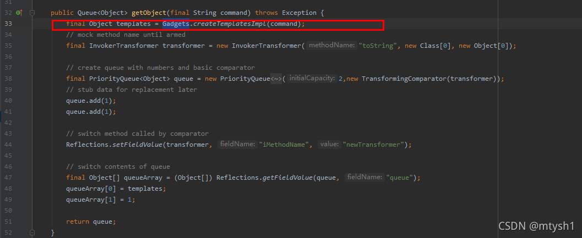Click the (Object[]) cast on line 47
The height and width of the screenshot is (238, 582).
[193, 178]
